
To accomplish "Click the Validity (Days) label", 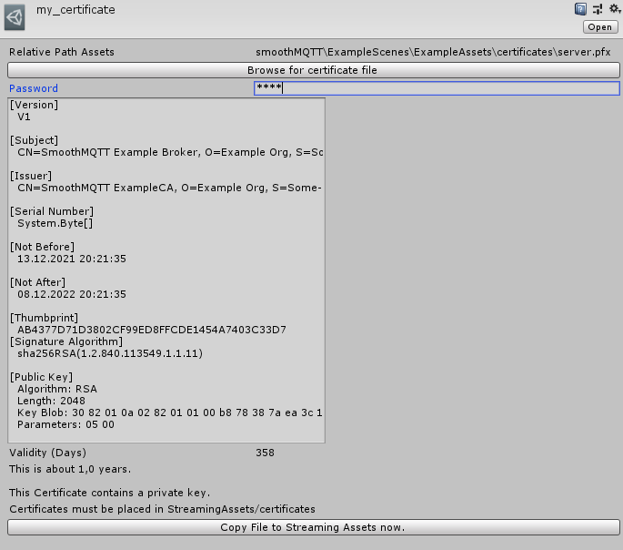I will point(47,453).
